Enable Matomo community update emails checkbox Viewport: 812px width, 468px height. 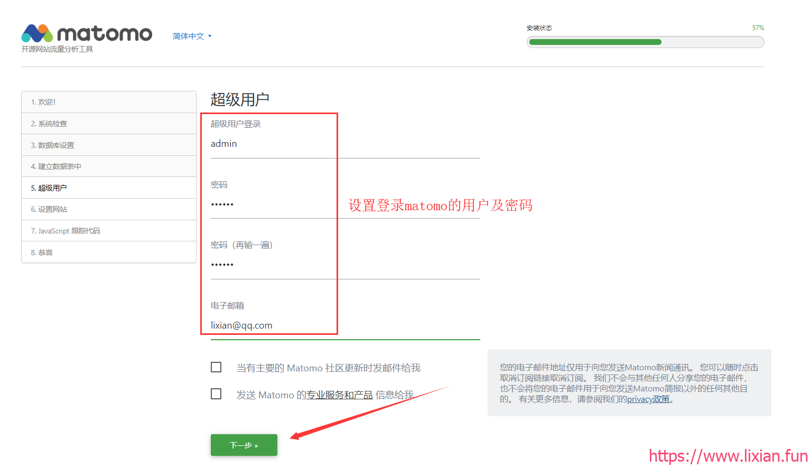[x=216, y=367]
